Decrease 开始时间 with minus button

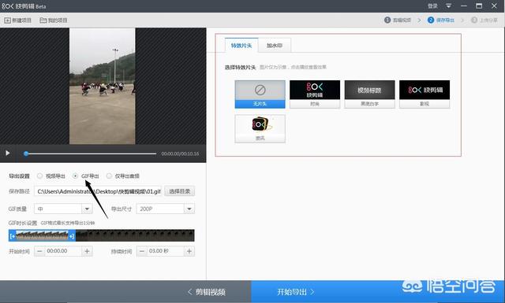point(39,251)
